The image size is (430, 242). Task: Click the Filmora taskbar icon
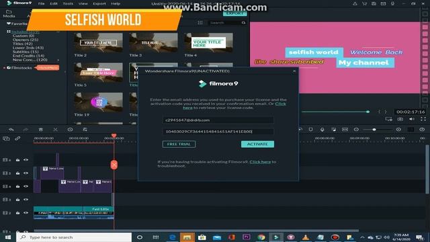pyautogui.click(x=276, y=237)
